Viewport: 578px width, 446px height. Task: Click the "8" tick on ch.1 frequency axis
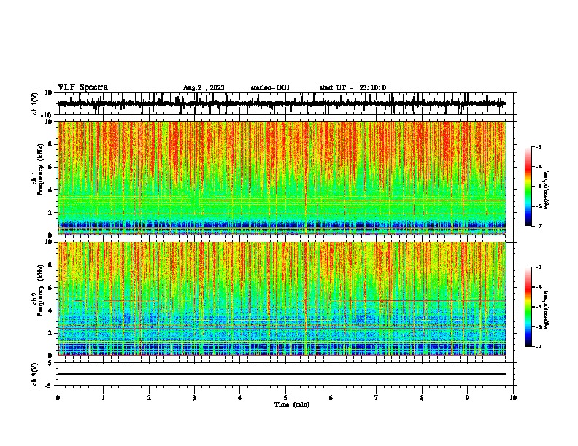pyautogui.click(x=50, y=144)
